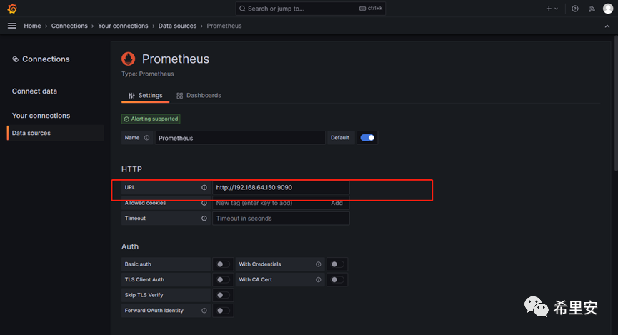The image size is (618, 335).
Task: Click the Timeout in seconds field
Action: point(281,219)
